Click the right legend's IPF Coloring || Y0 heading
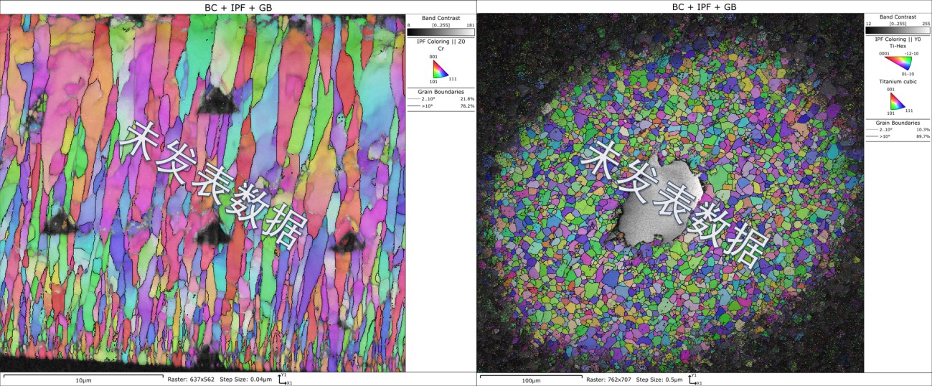This screenshot has width=932, height=386. click(x=897, y=39)
